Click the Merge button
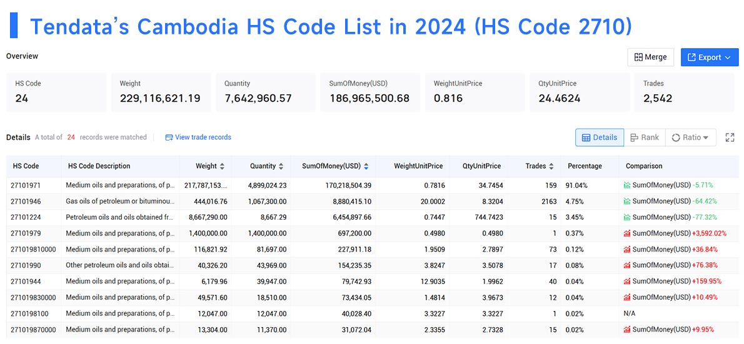 click(650, 57)
